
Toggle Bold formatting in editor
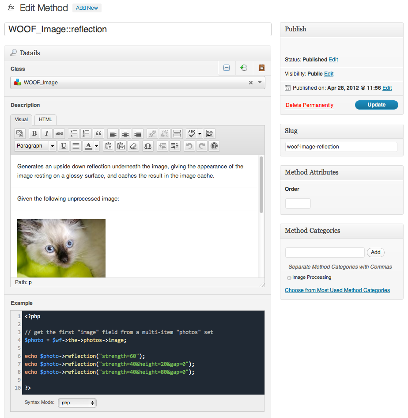pos(34,133)
